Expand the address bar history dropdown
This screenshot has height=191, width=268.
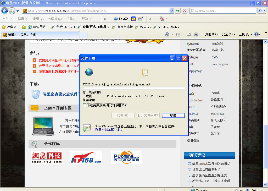click(171, 11)
